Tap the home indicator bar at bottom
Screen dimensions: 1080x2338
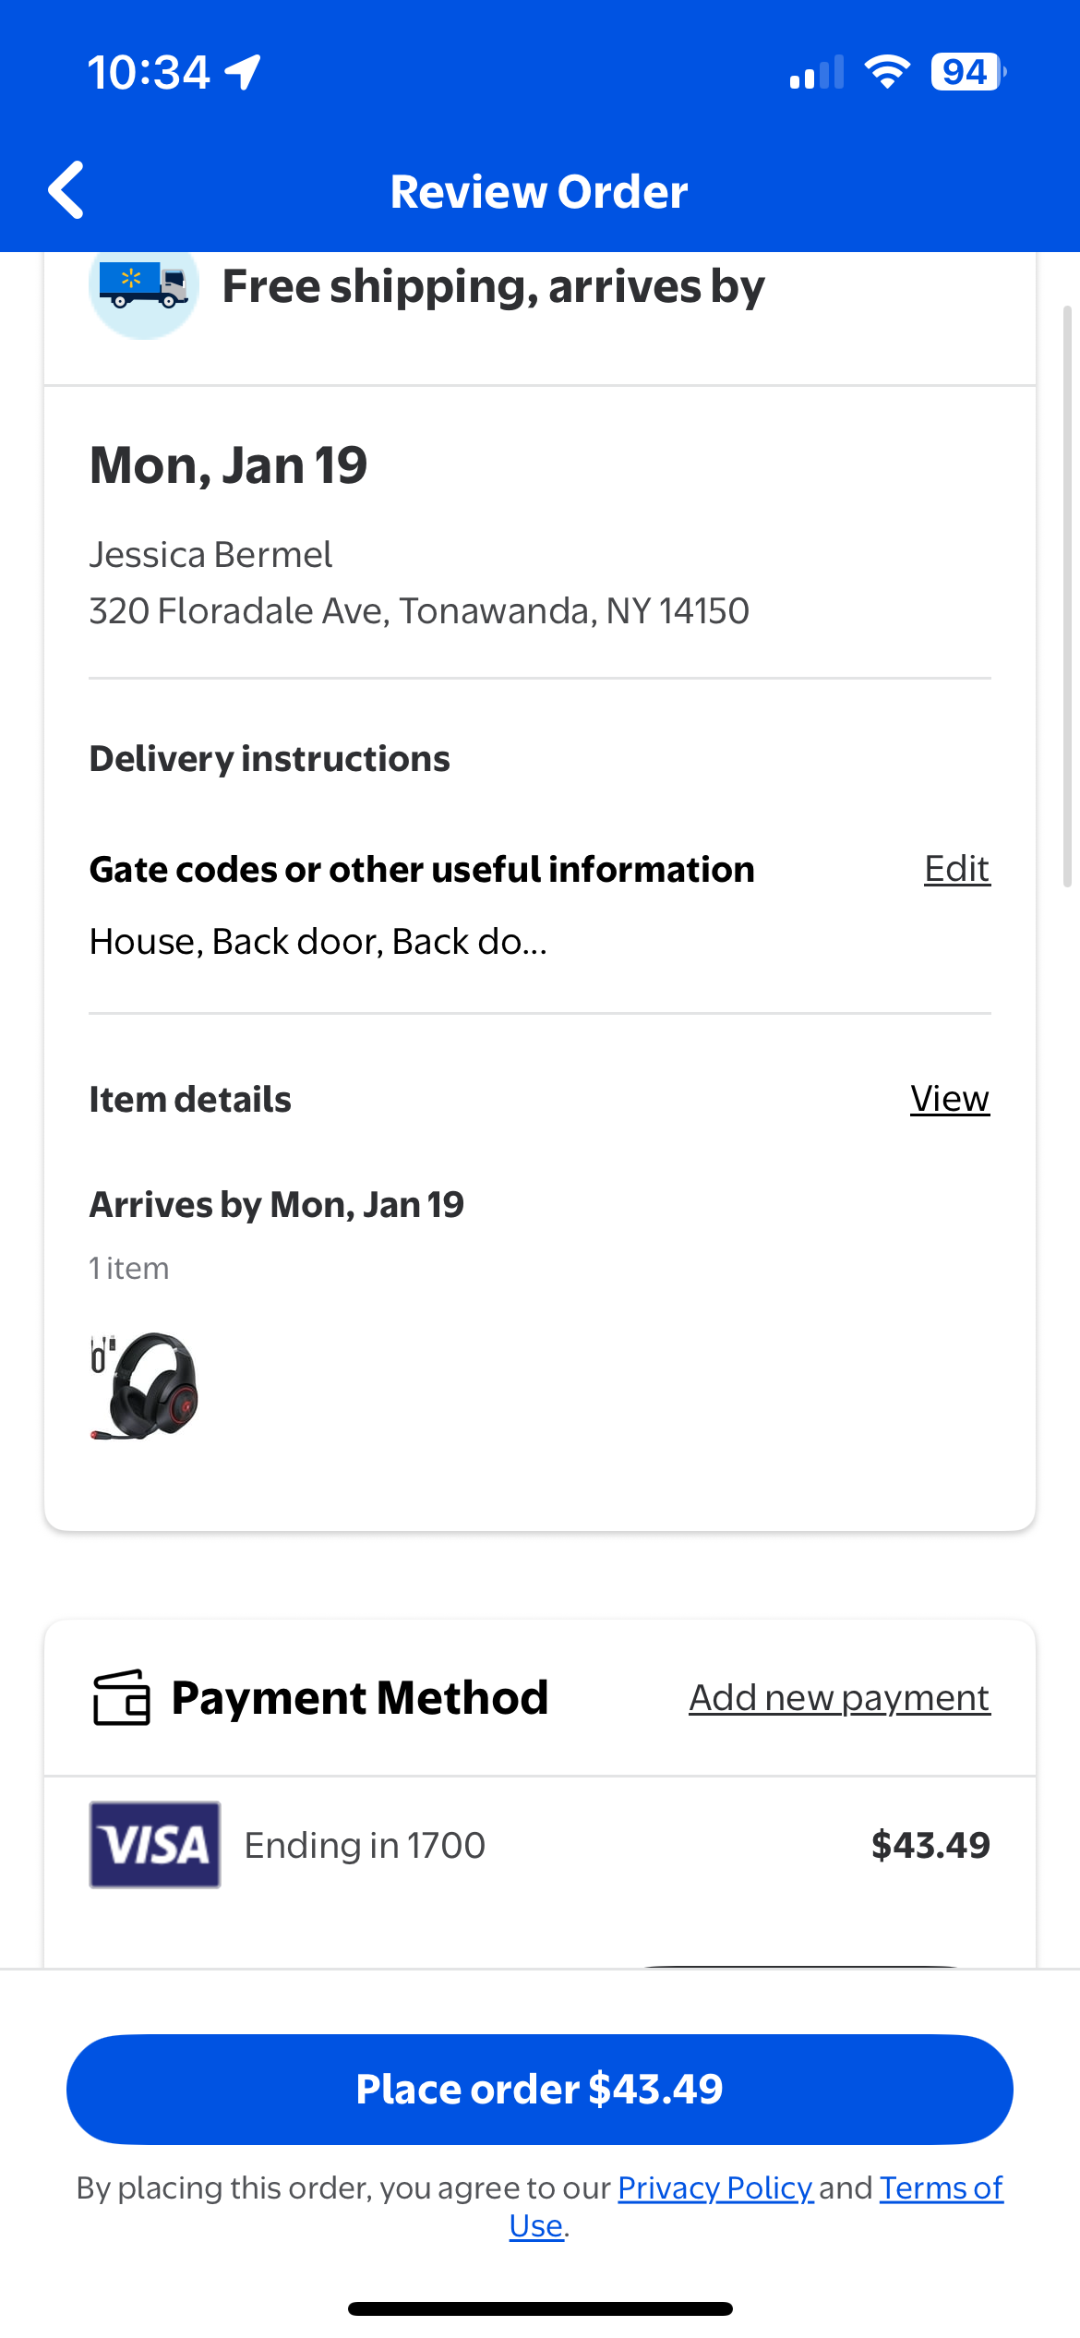tap(540, 2308)
